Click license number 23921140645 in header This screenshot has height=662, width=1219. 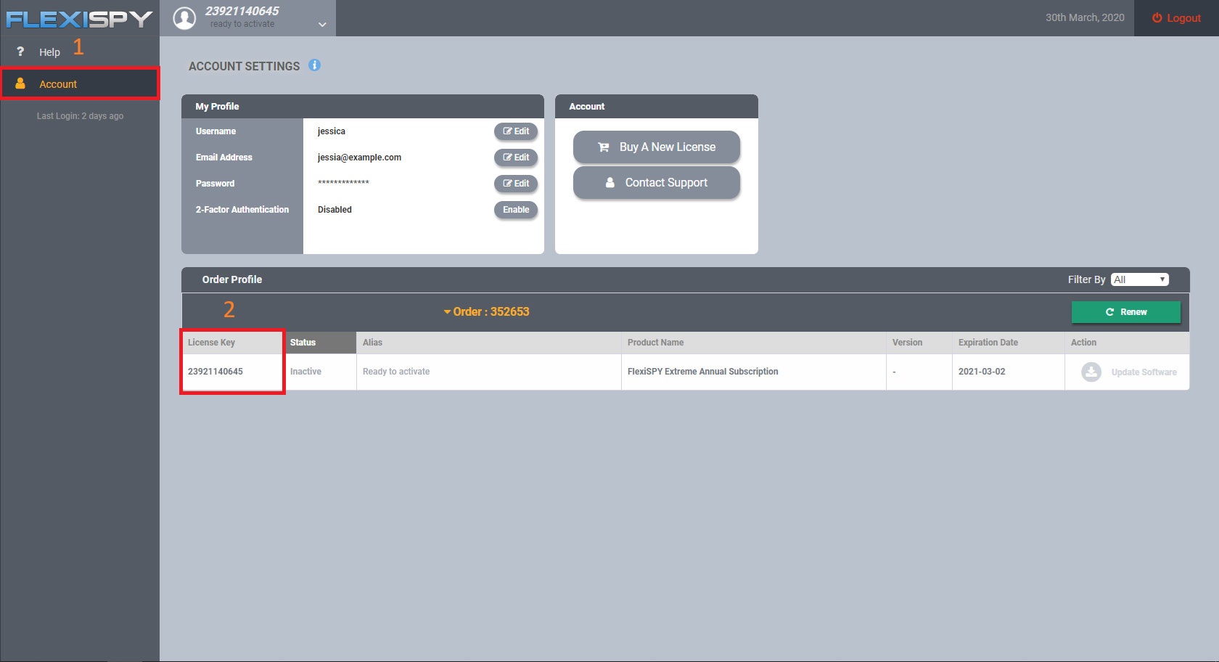click(242, 11)
